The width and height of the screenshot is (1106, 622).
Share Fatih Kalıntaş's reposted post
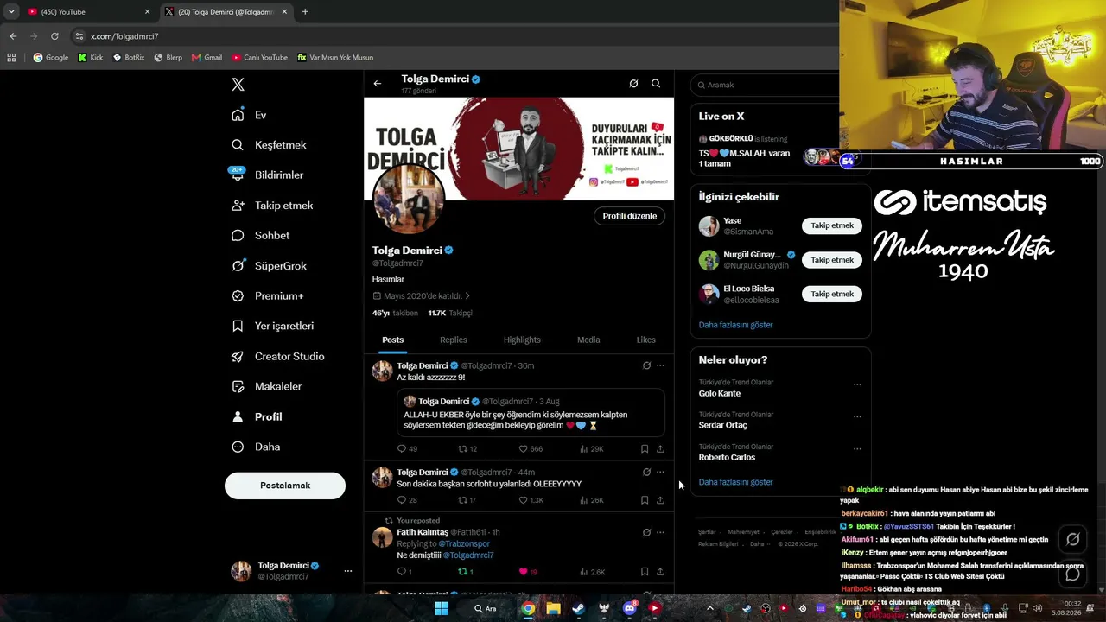[660, 572]
